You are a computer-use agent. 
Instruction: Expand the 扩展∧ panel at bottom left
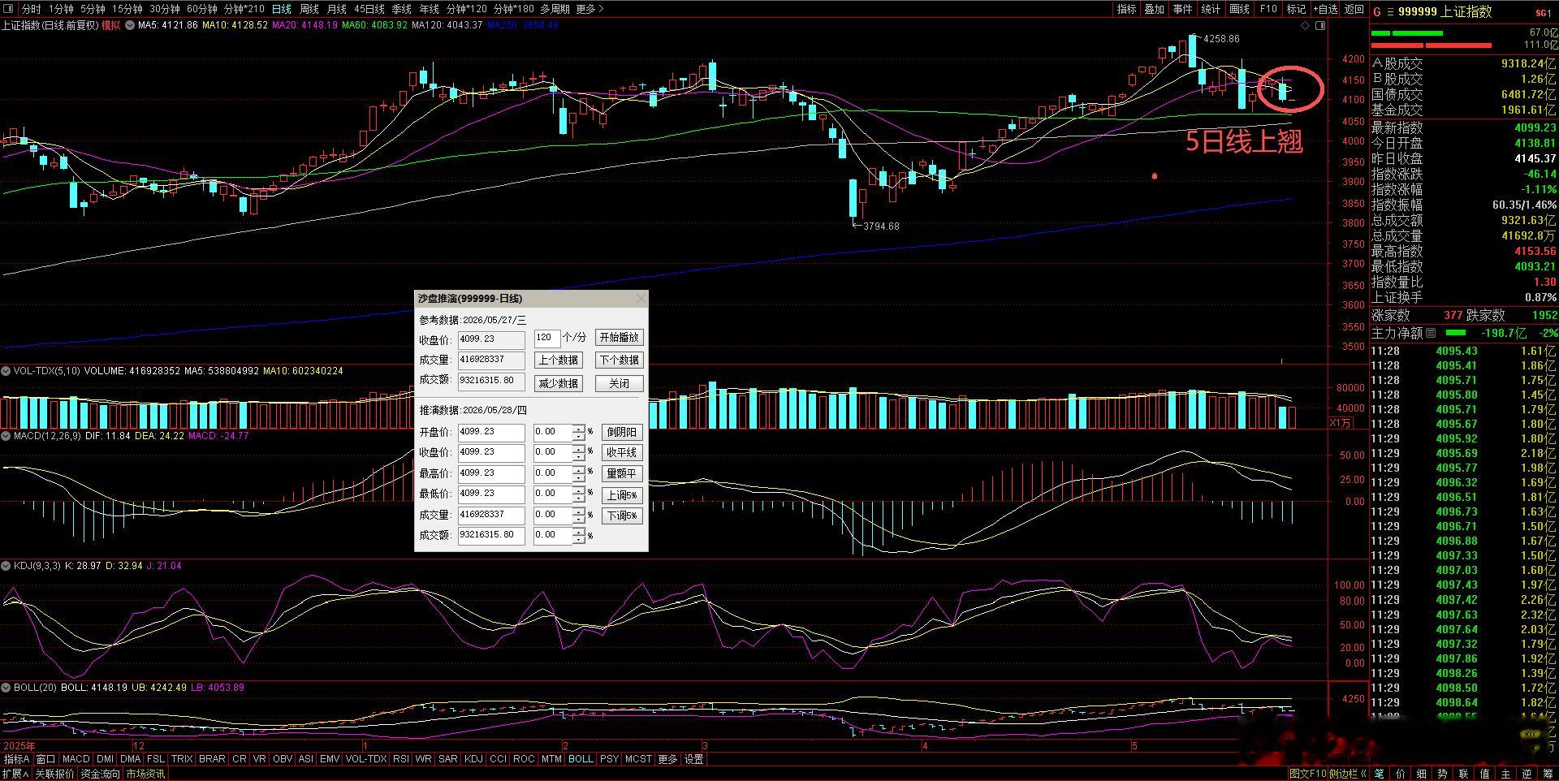pos(15,774)
